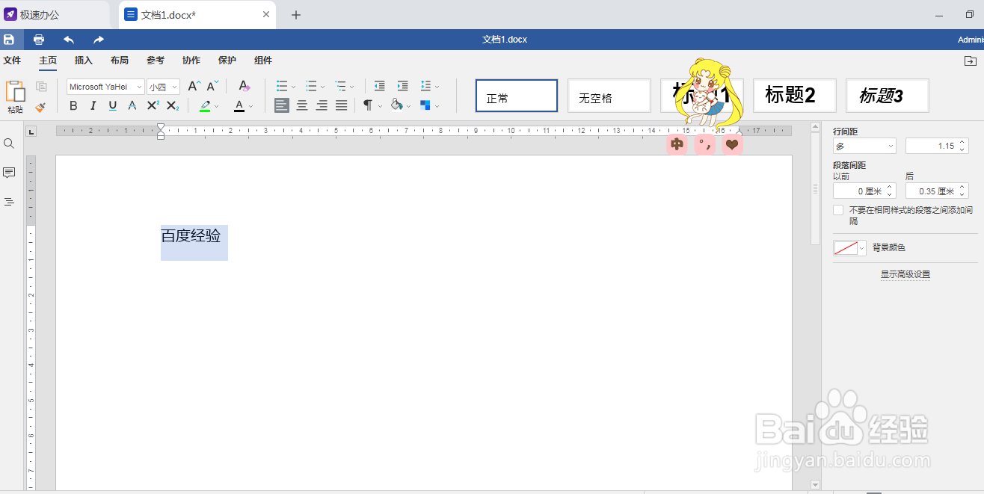Open the 背景颜色 color swatch

tap(845, 247)
